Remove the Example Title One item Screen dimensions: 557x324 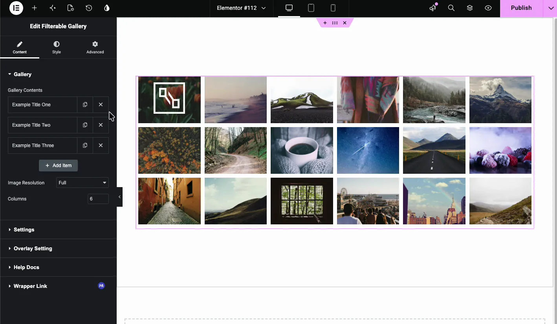101,105
